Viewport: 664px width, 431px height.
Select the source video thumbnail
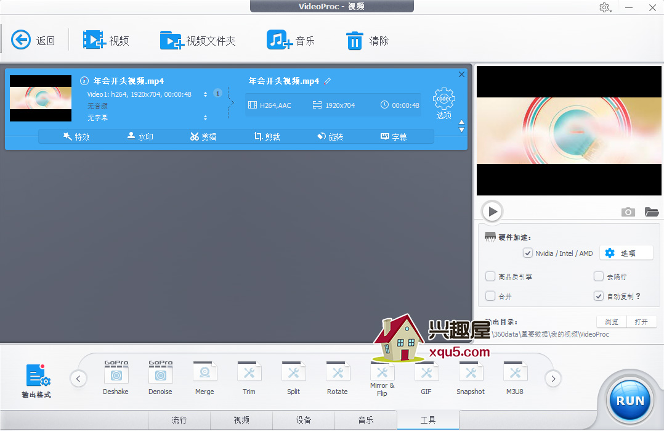[41, 98]
